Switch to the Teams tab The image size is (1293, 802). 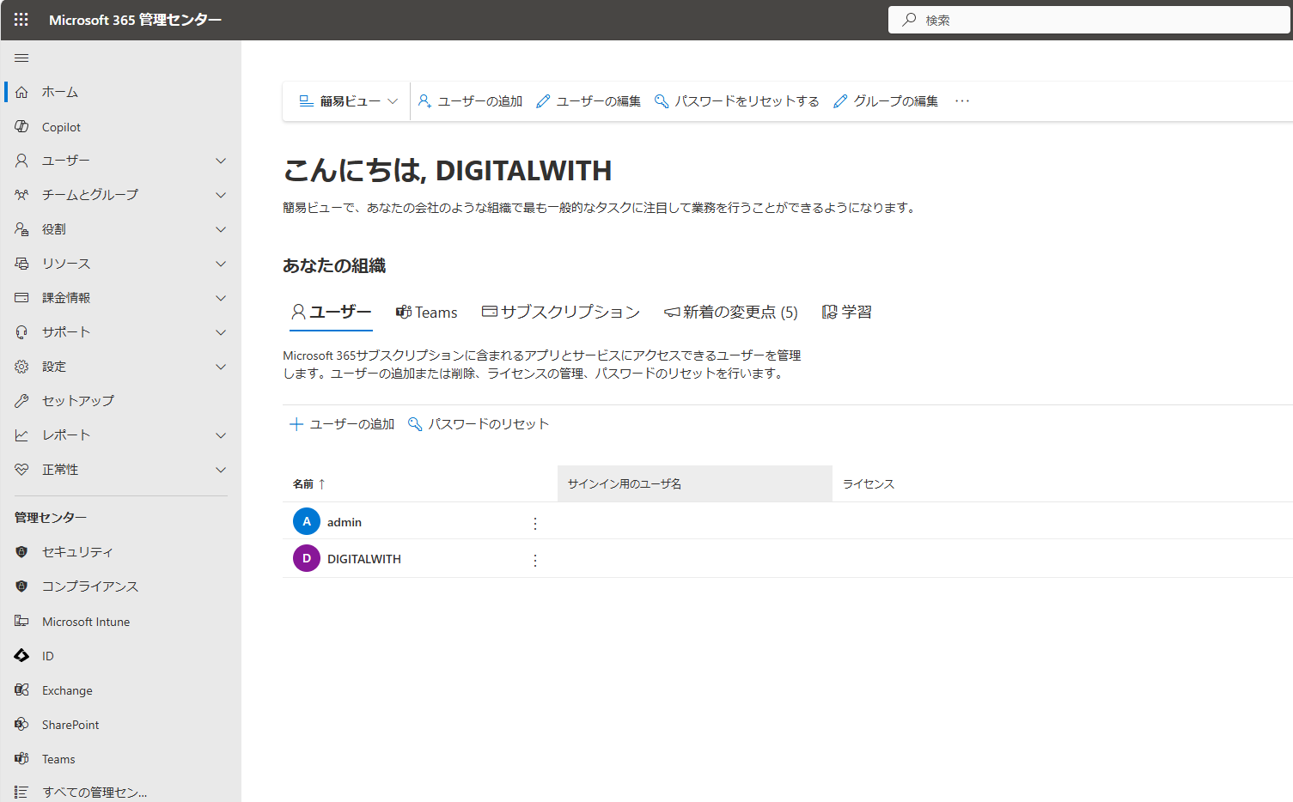coord(426,312)
